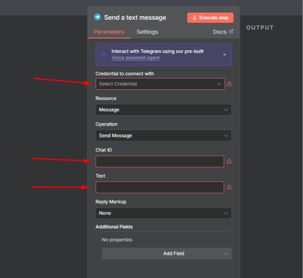
Task: Open the Voice assistant agent link
Action: pyautogui.click(x=135, y=58)
